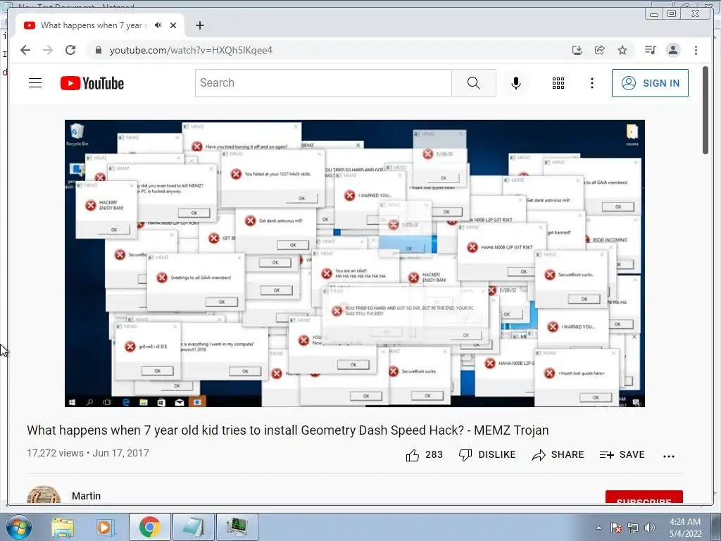Click the 17,272 views text
Image resolution: width=721 pixels, height=541 pixels.
[55, 453]
